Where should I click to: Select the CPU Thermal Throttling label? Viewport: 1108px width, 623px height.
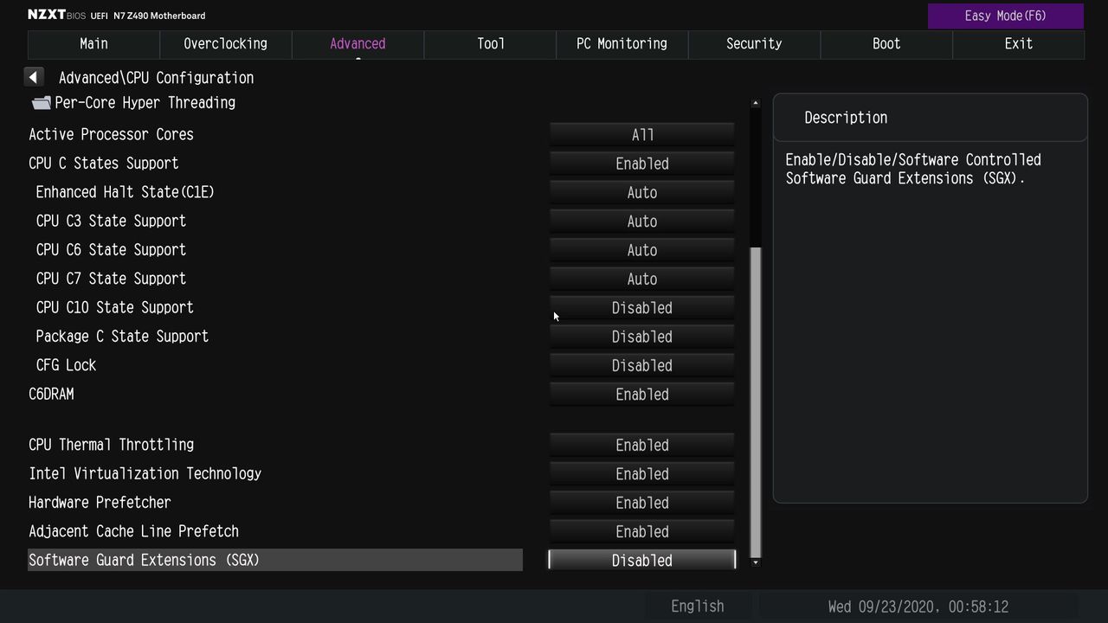coord(111,445)
